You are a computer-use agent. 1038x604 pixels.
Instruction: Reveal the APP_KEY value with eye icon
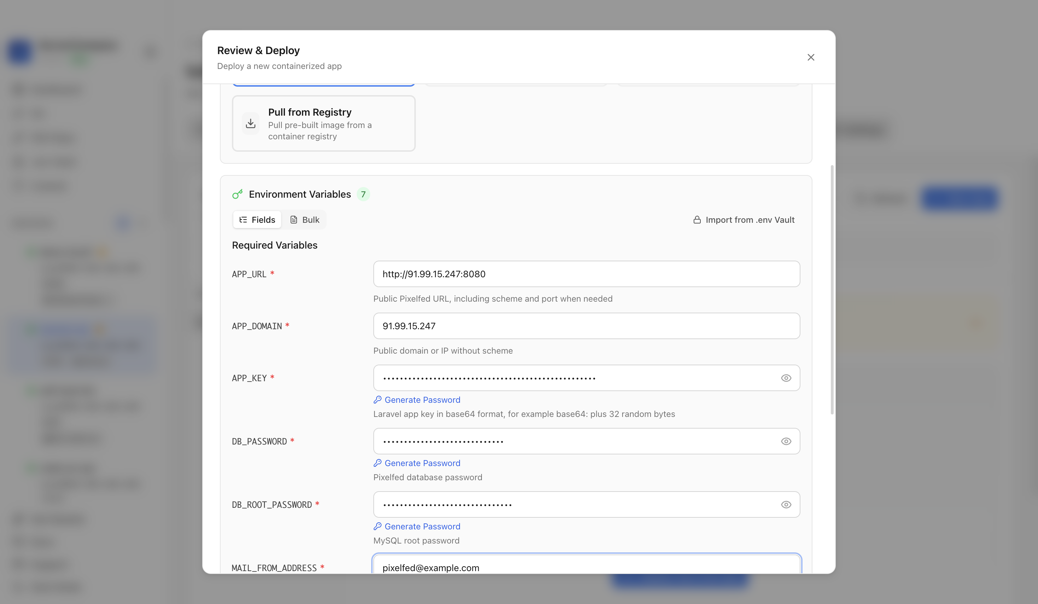pos(786,378)
